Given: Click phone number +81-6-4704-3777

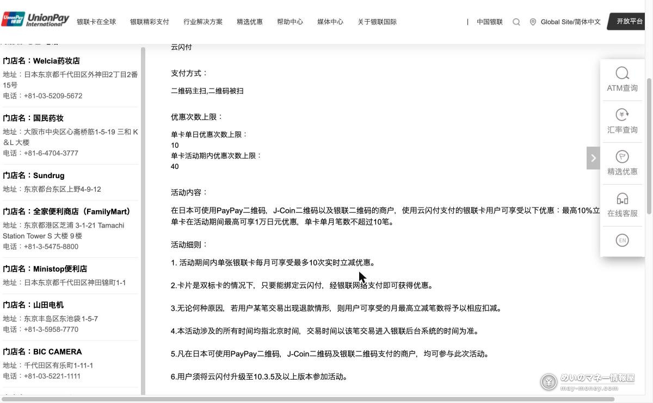Looking at the screenshot, I should click(x=51, y=153).
